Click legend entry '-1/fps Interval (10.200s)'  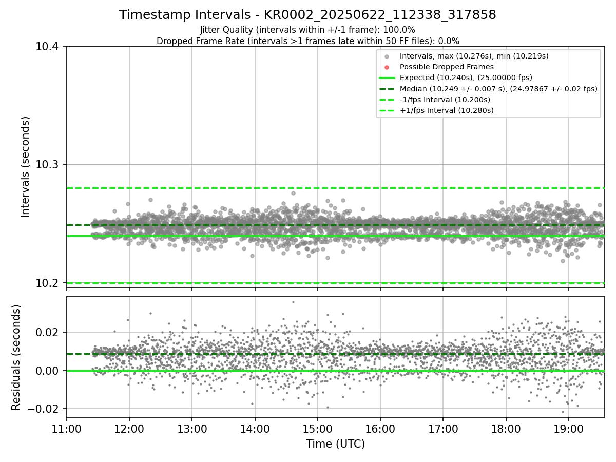pyautogui.click(x=445, y=99)
